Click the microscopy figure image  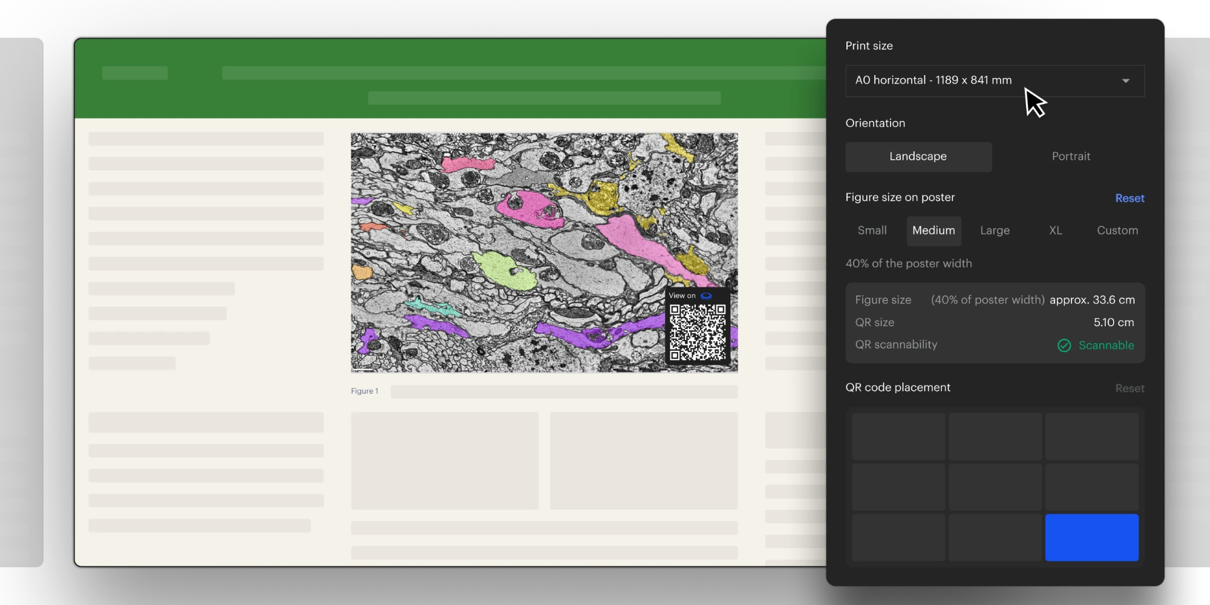point(544,252)
